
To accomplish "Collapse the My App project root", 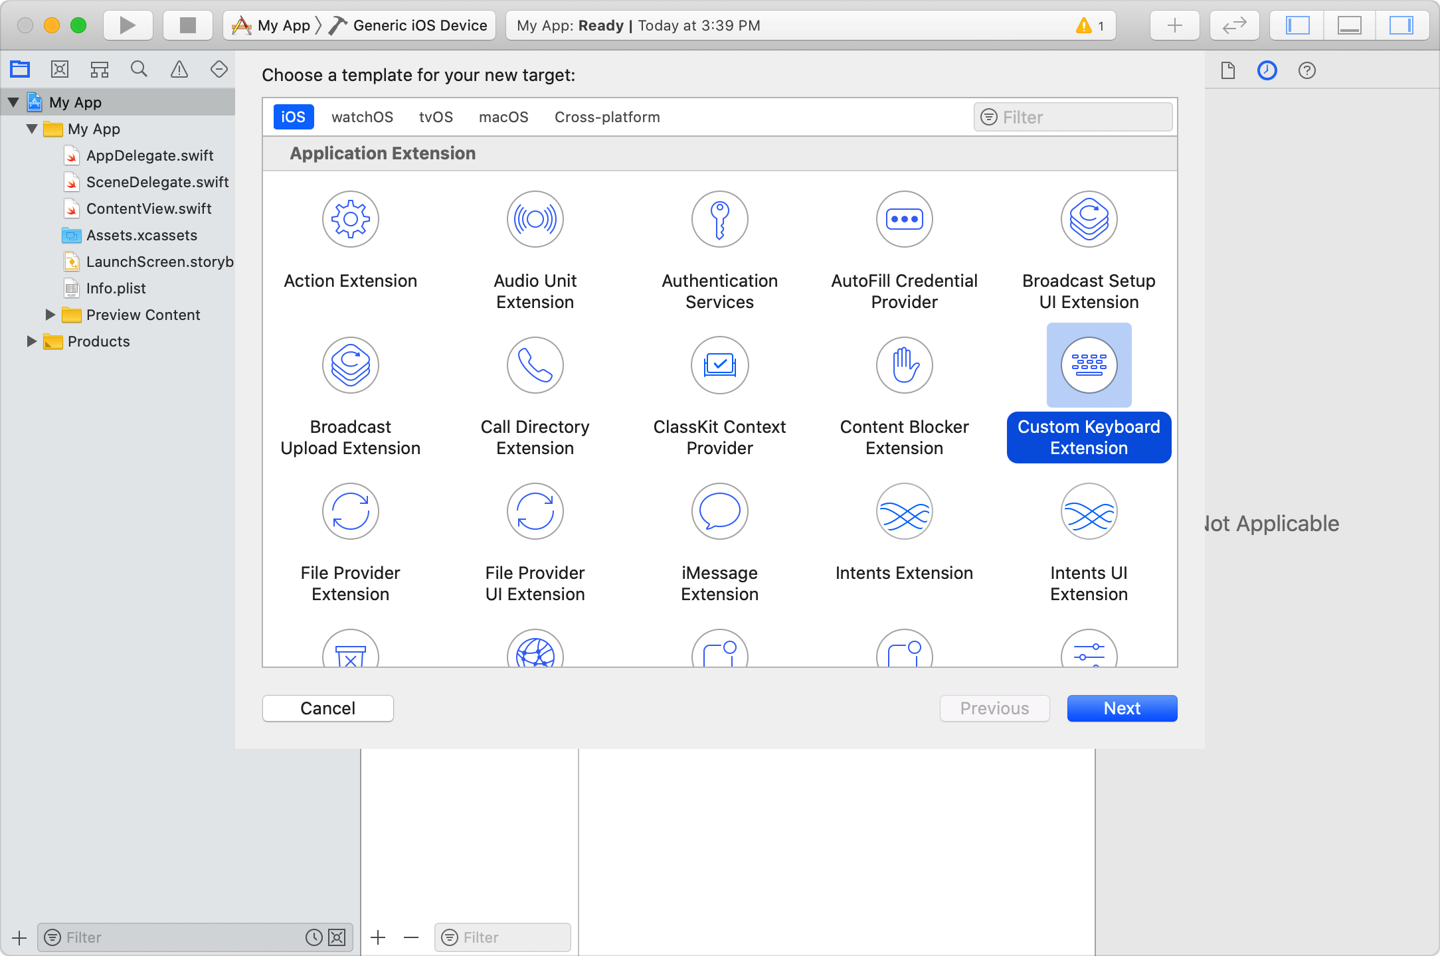I will pyautogui.click(x=13, y=102).
